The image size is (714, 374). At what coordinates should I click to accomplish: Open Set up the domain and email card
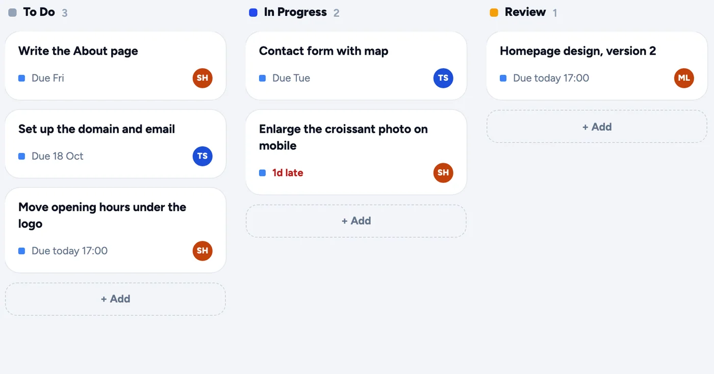coord(115,144)
